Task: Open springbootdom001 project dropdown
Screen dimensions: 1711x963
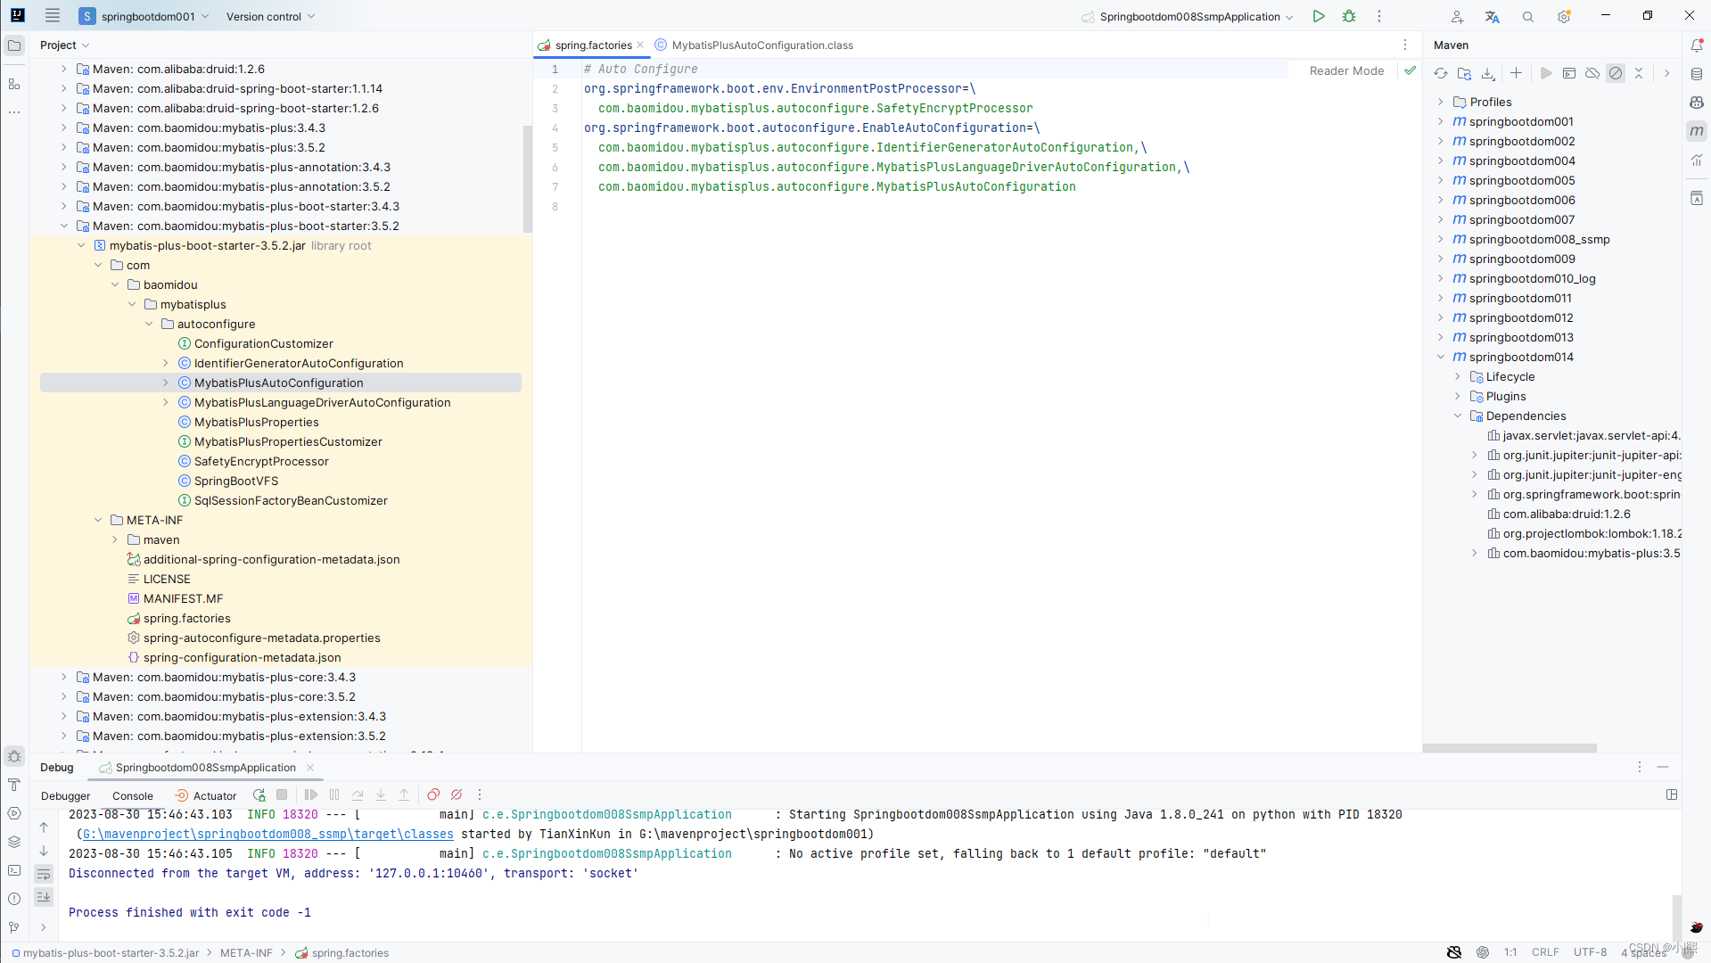Action: pyautogui.click(x=144, y=16)
